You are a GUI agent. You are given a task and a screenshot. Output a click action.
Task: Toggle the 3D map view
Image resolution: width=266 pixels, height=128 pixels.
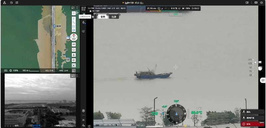(x=74, y=44)
